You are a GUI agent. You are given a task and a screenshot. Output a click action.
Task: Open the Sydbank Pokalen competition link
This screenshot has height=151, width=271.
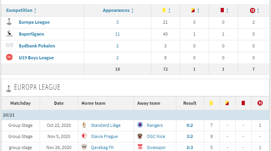37,46
